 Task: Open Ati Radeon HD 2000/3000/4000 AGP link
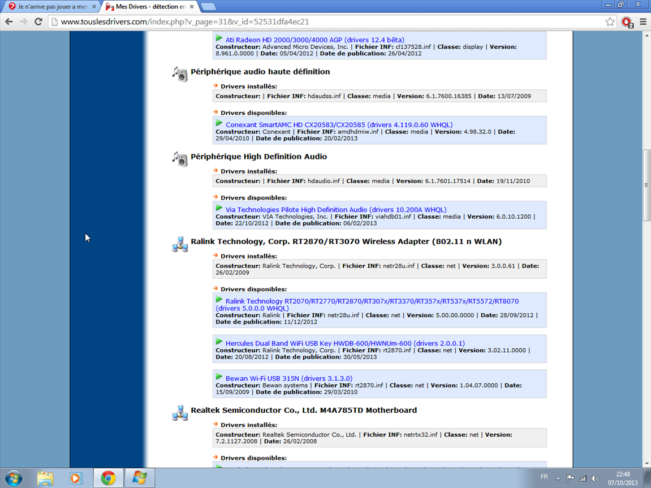pos(314,40)
